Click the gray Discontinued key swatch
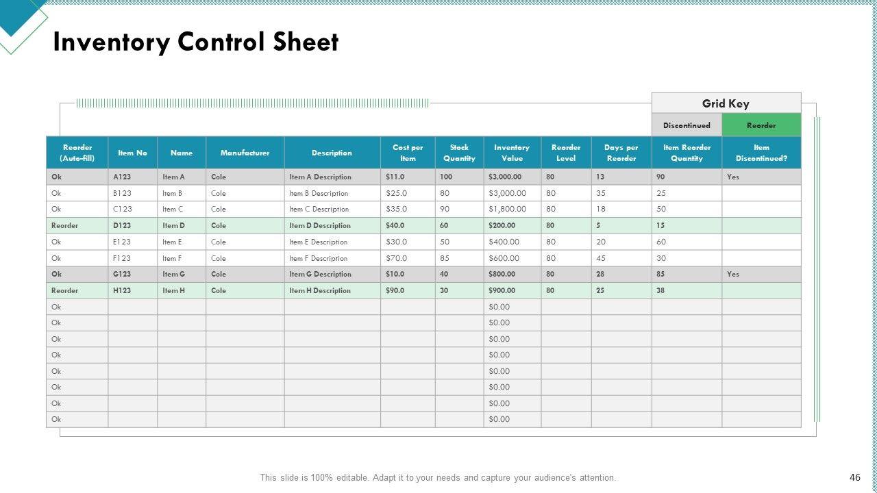 (x=687, y=125)
